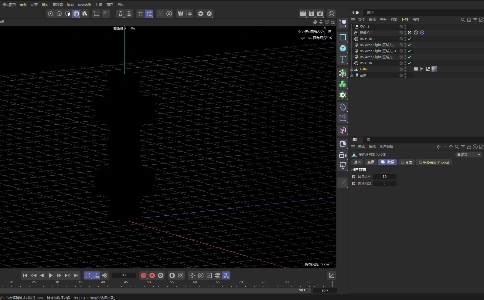Select the 坐标 attribute tab
Image resolution: width=484 pixels, height=300 pixels.
(x=371, y=162)
